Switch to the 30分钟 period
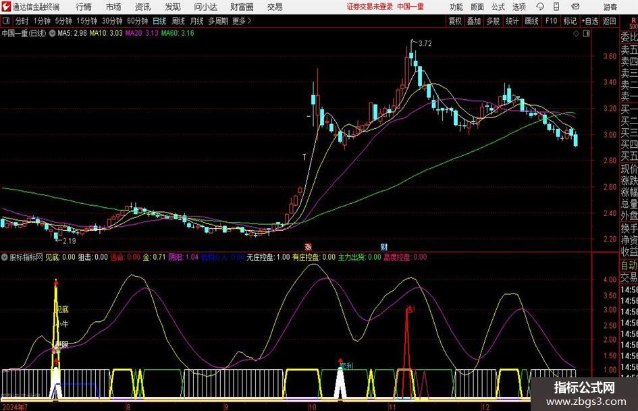Viewport: 638px width, 411px height. pos(112,21)
